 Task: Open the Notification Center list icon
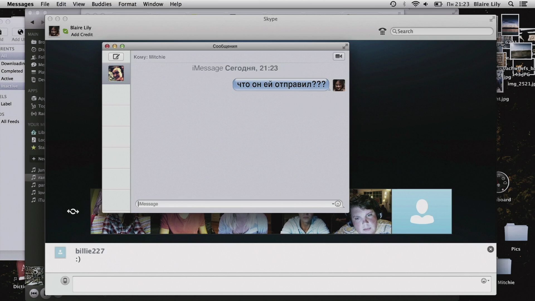click(523, 4)
